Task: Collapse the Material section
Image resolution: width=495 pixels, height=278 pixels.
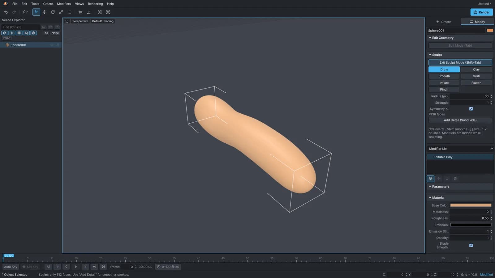Action: coord(460,198)
